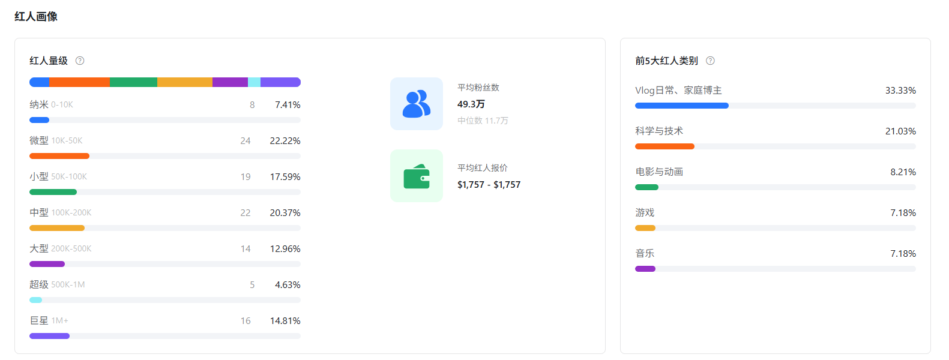Click the 中型 100K-200K yellow bar
The height and width of the screenshot is (360, 949).
click(x=57, y=228)
